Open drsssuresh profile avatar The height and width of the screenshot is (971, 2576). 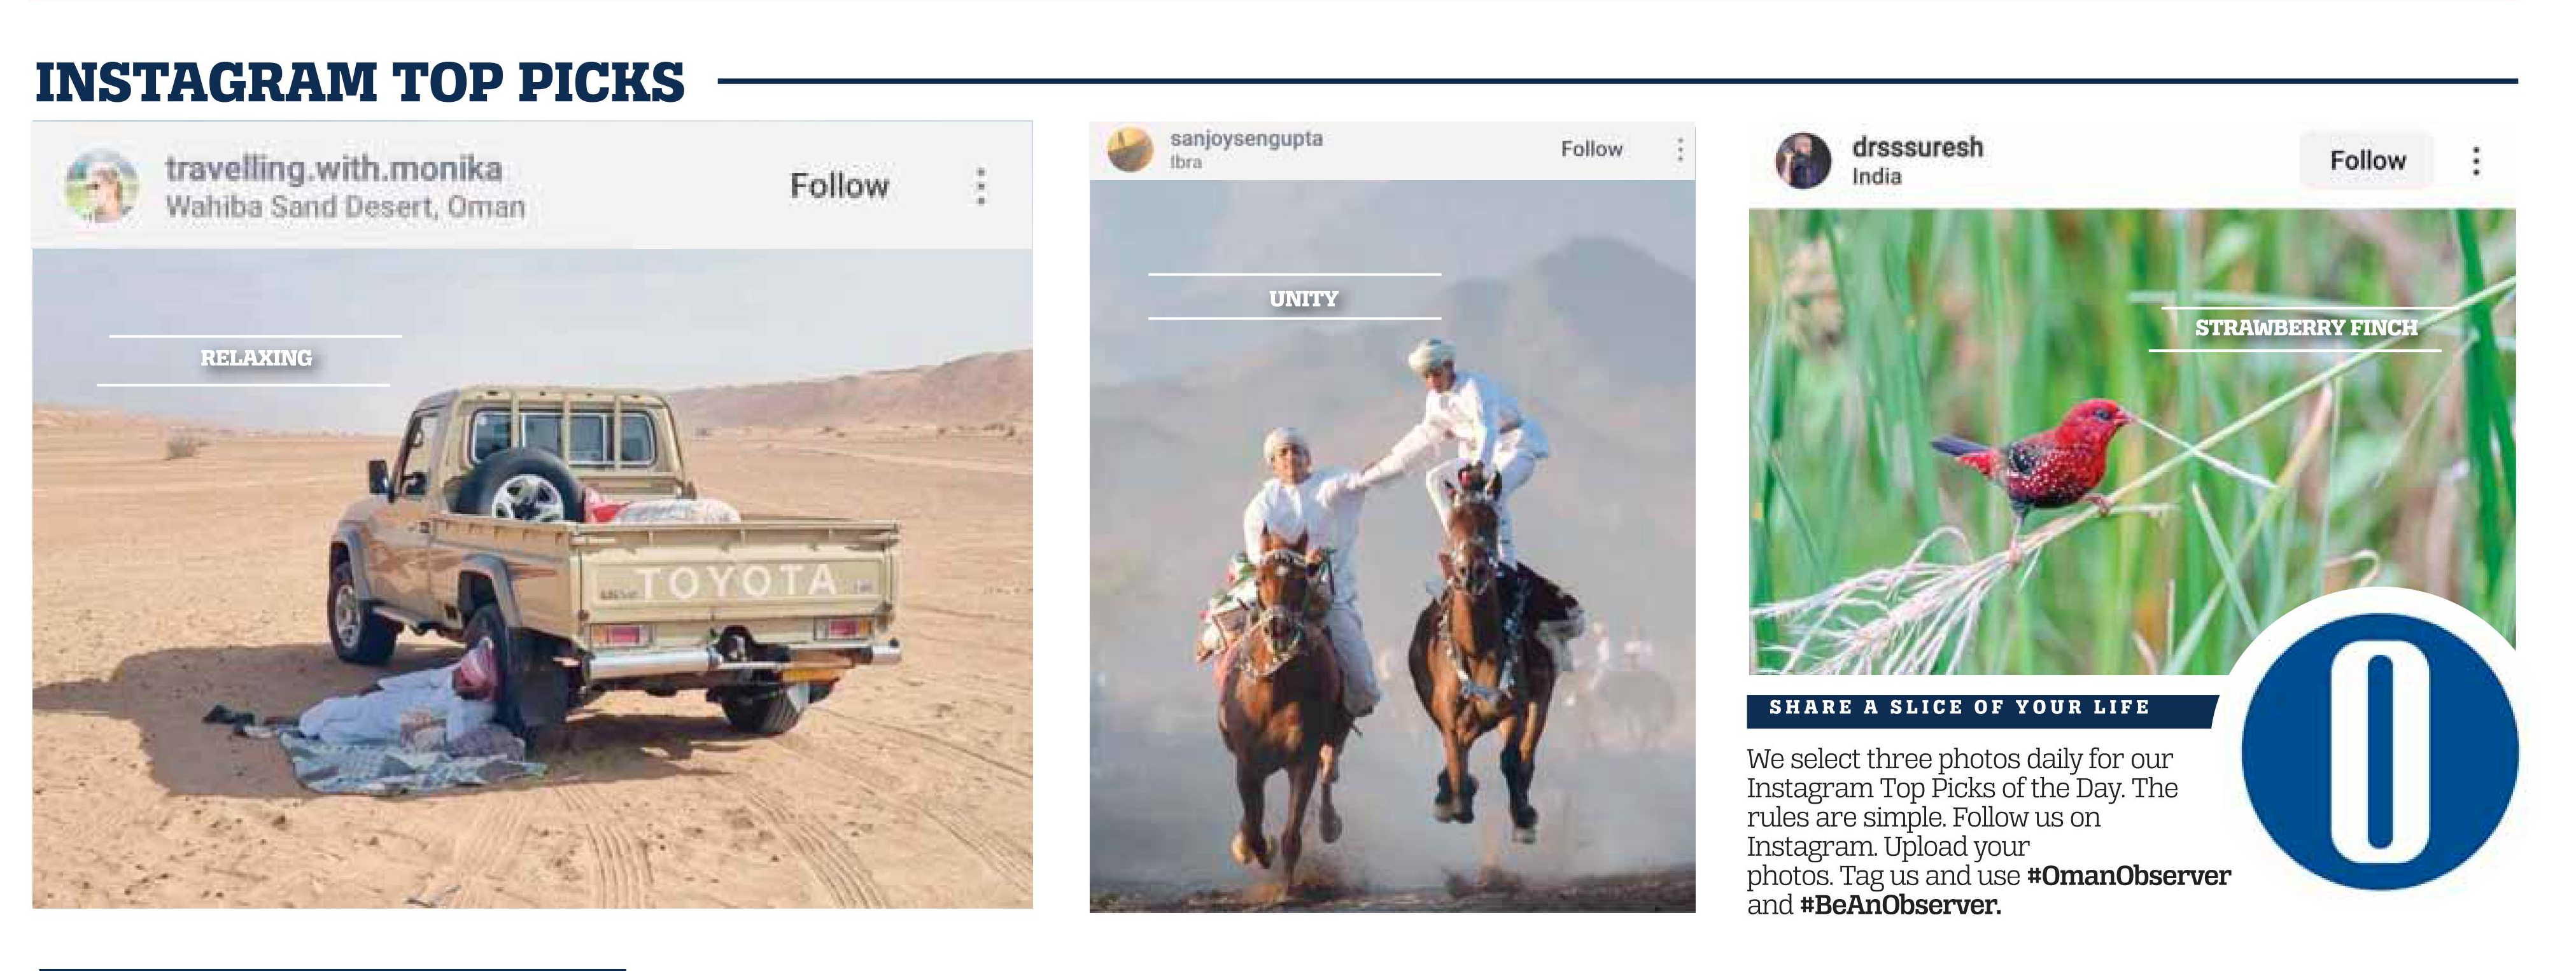click(x=1803, y=160)
